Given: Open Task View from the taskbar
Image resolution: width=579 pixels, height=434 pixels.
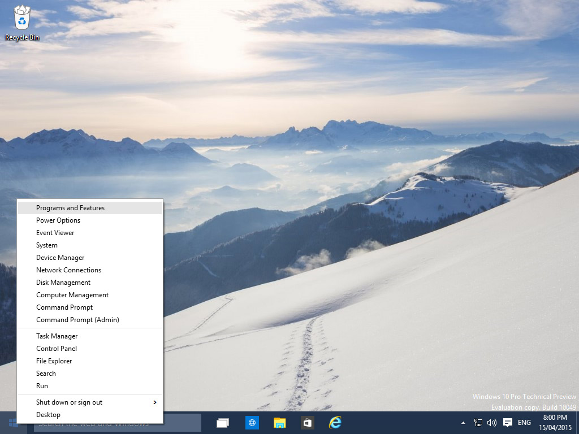Looking at the screenshot, I should pos(222,422).
